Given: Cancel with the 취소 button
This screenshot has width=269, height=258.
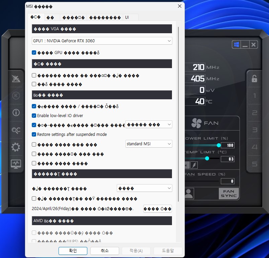Looking at the screenshot, I should 105,251.
